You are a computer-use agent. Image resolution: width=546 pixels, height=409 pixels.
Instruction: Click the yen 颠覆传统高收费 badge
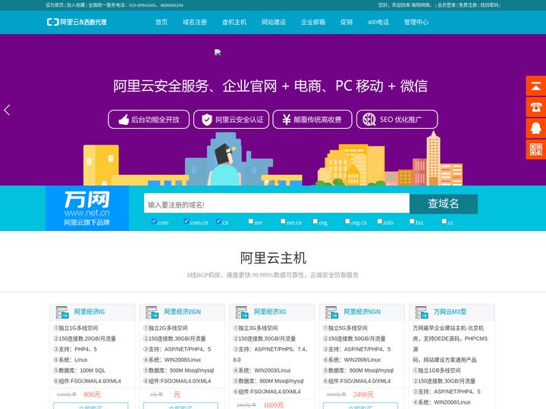(x=312, y=120)
